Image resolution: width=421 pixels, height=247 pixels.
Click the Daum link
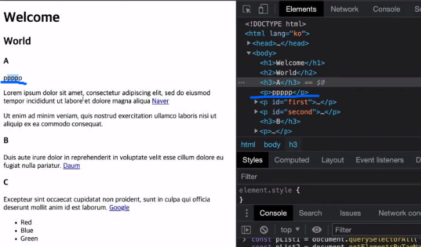(71, 165)
